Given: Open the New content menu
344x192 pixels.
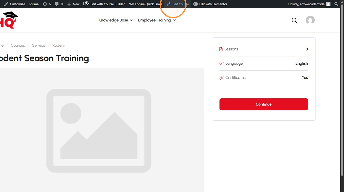Looking at the screenshot, I should (x=73, y=4).
